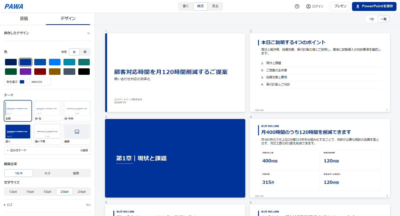Select the 一覧 view mode

point(383,19)
